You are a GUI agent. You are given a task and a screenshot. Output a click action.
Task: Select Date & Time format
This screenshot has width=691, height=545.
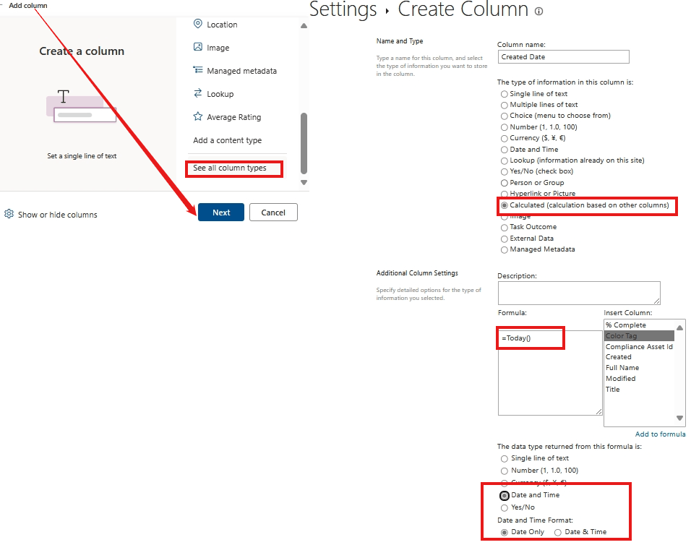click(557, 532)
